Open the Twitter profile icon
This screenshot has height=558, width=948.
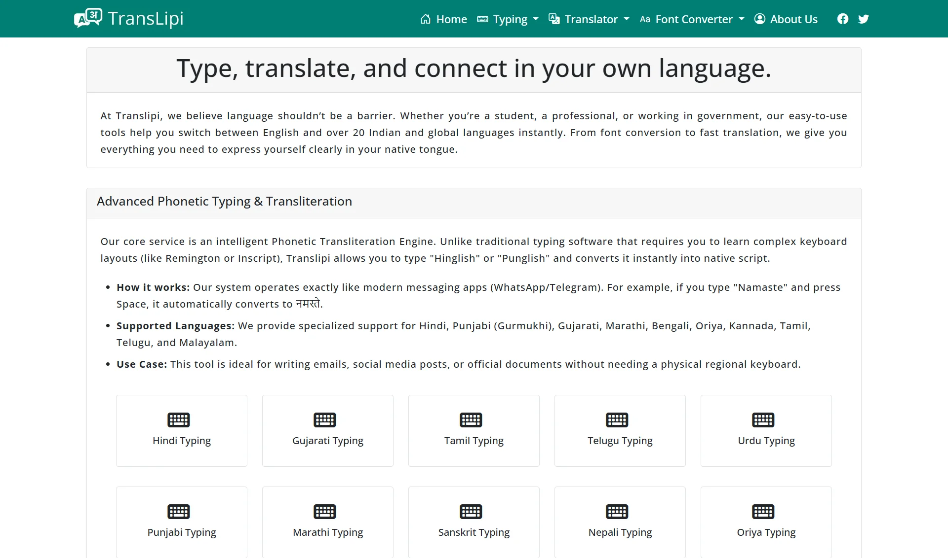point(863,19)
